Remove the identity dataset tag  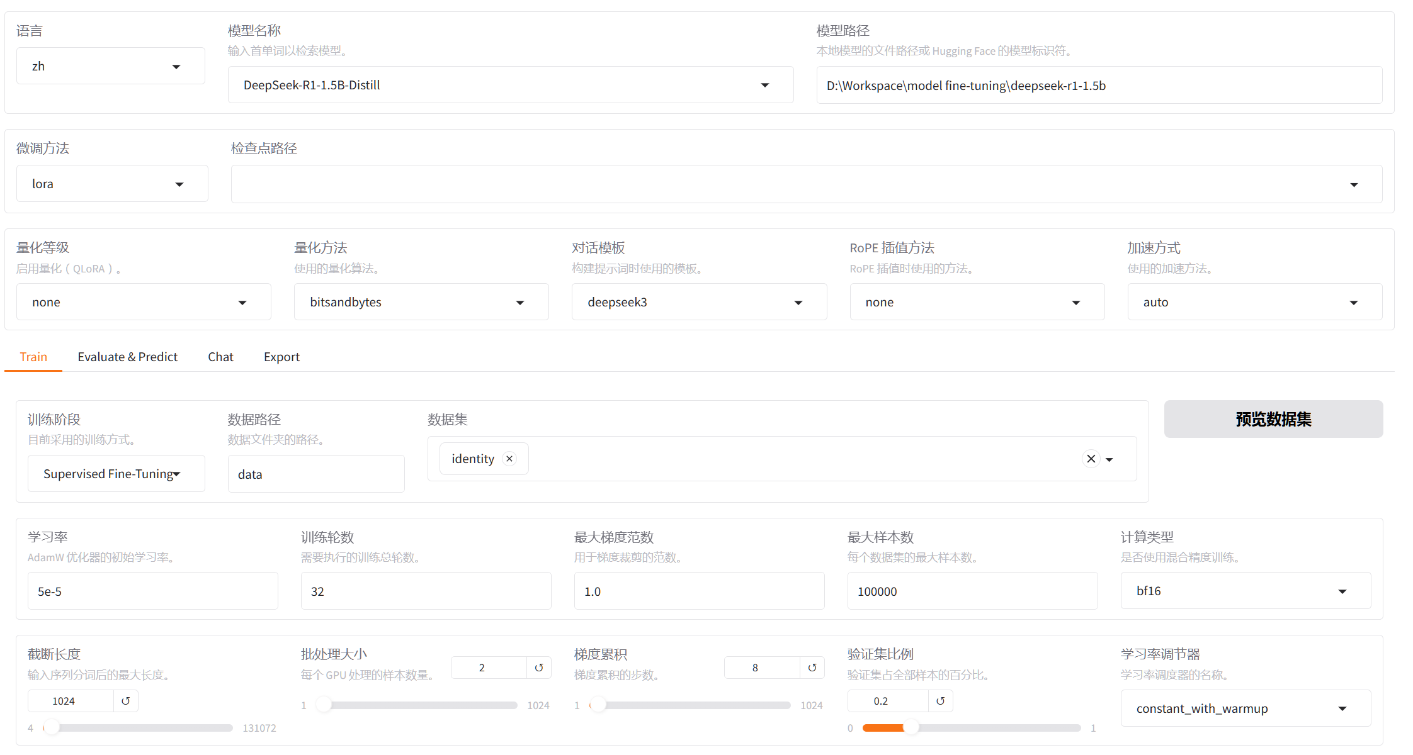click(509, 459)
